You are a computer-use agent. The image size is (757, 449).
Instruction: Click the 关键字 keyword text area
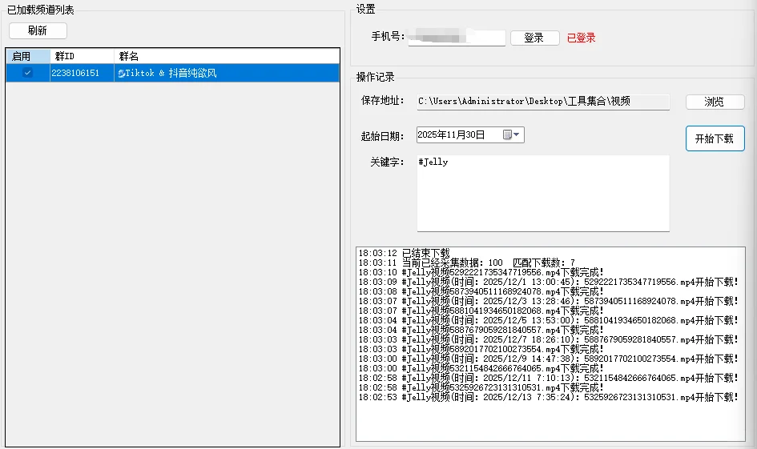543,193
